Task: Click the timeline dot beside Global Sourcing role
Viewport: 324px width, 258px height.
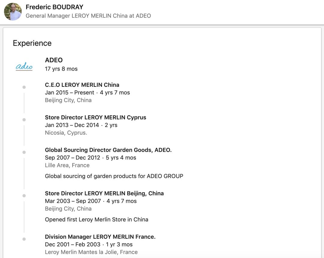Action: [x=24, y=152]
